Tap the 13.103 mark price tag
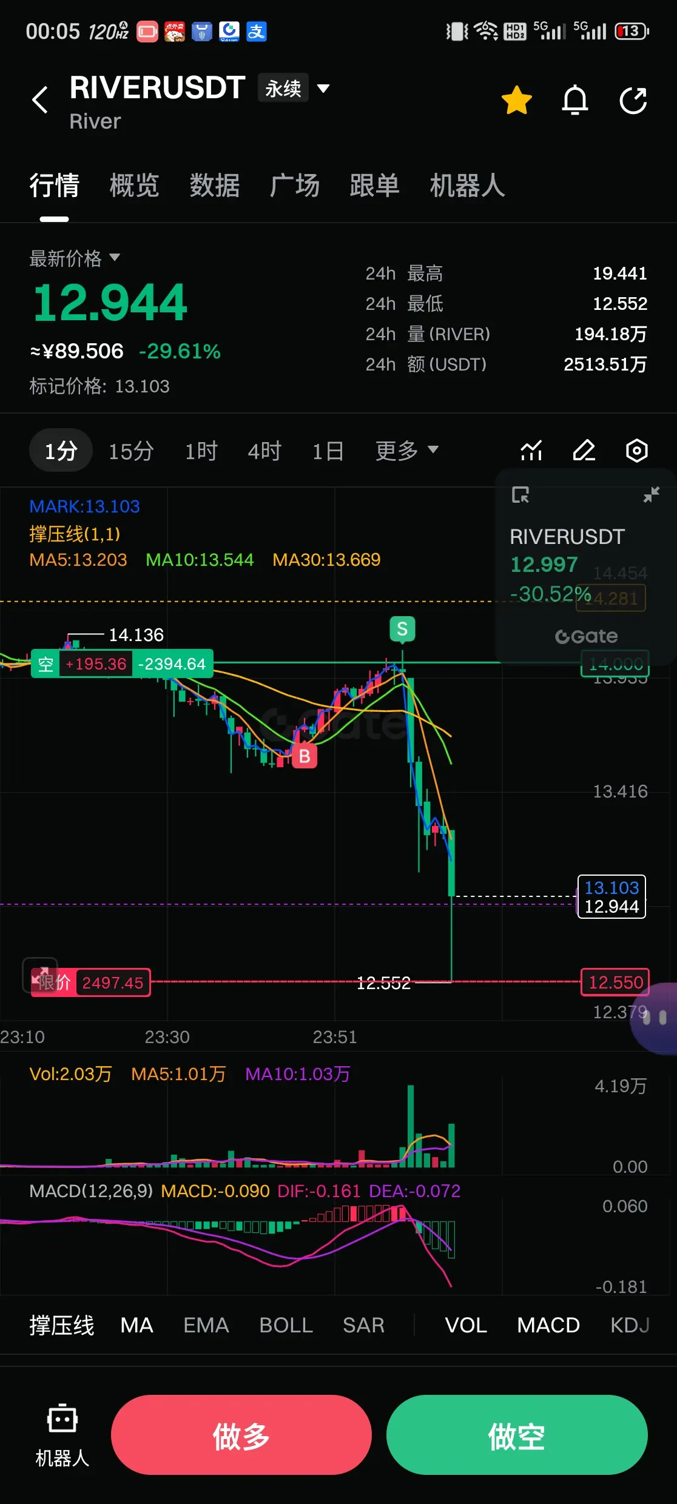This screenshot has height=1504, width=677. coord(611,887)
